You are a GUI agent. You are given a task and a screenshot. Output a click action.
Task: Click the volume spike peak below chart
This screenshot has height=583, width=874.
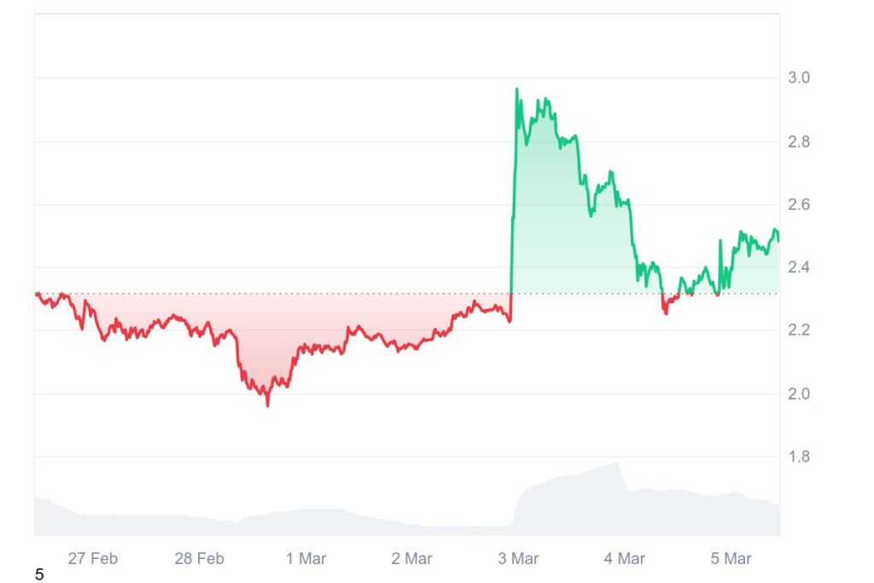pos(616,463)
